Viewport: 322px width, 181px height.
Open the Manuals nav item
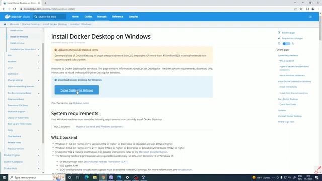pyautogui.click(x=102, y=17)
